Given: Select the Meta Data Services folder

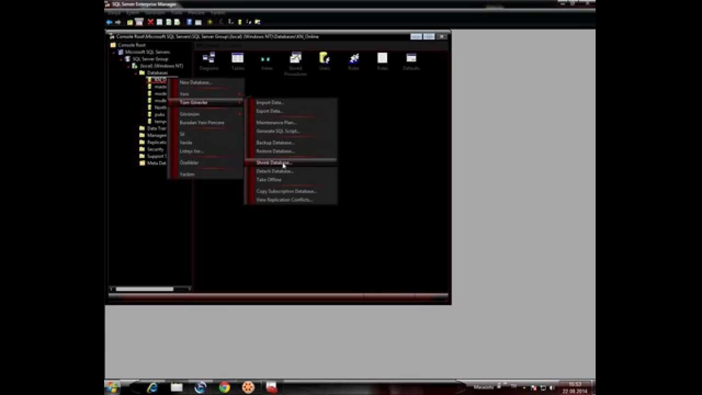Looking at the screenshot, I should click(x=156, y=163).
